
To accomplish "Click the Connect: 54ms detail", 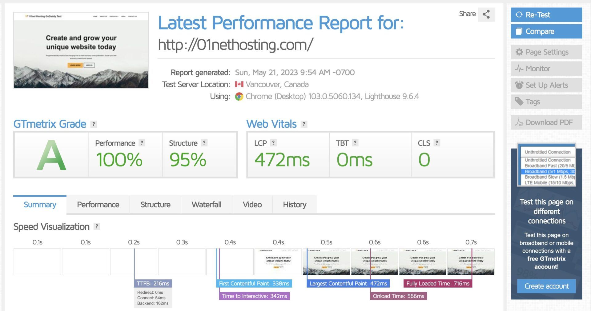I will [x=151, y=298].
